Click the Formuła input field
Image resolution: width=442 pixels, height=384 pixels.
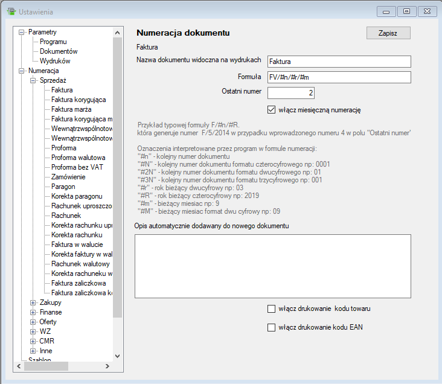tap(338, 77)
